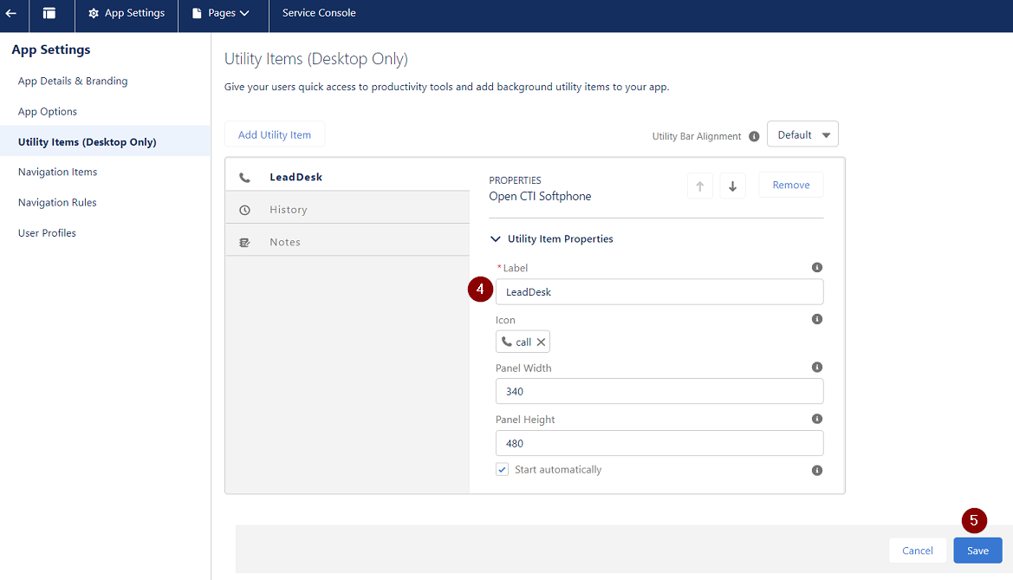Image resolution: width=1013 pixels, height=580 pixels.
Task: Show info for Utility Bar Alignment
Action: [x=754, y=136]
